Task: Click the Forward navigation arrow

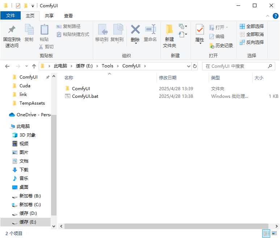Action: pyautogui.click(x=18, y=66)
